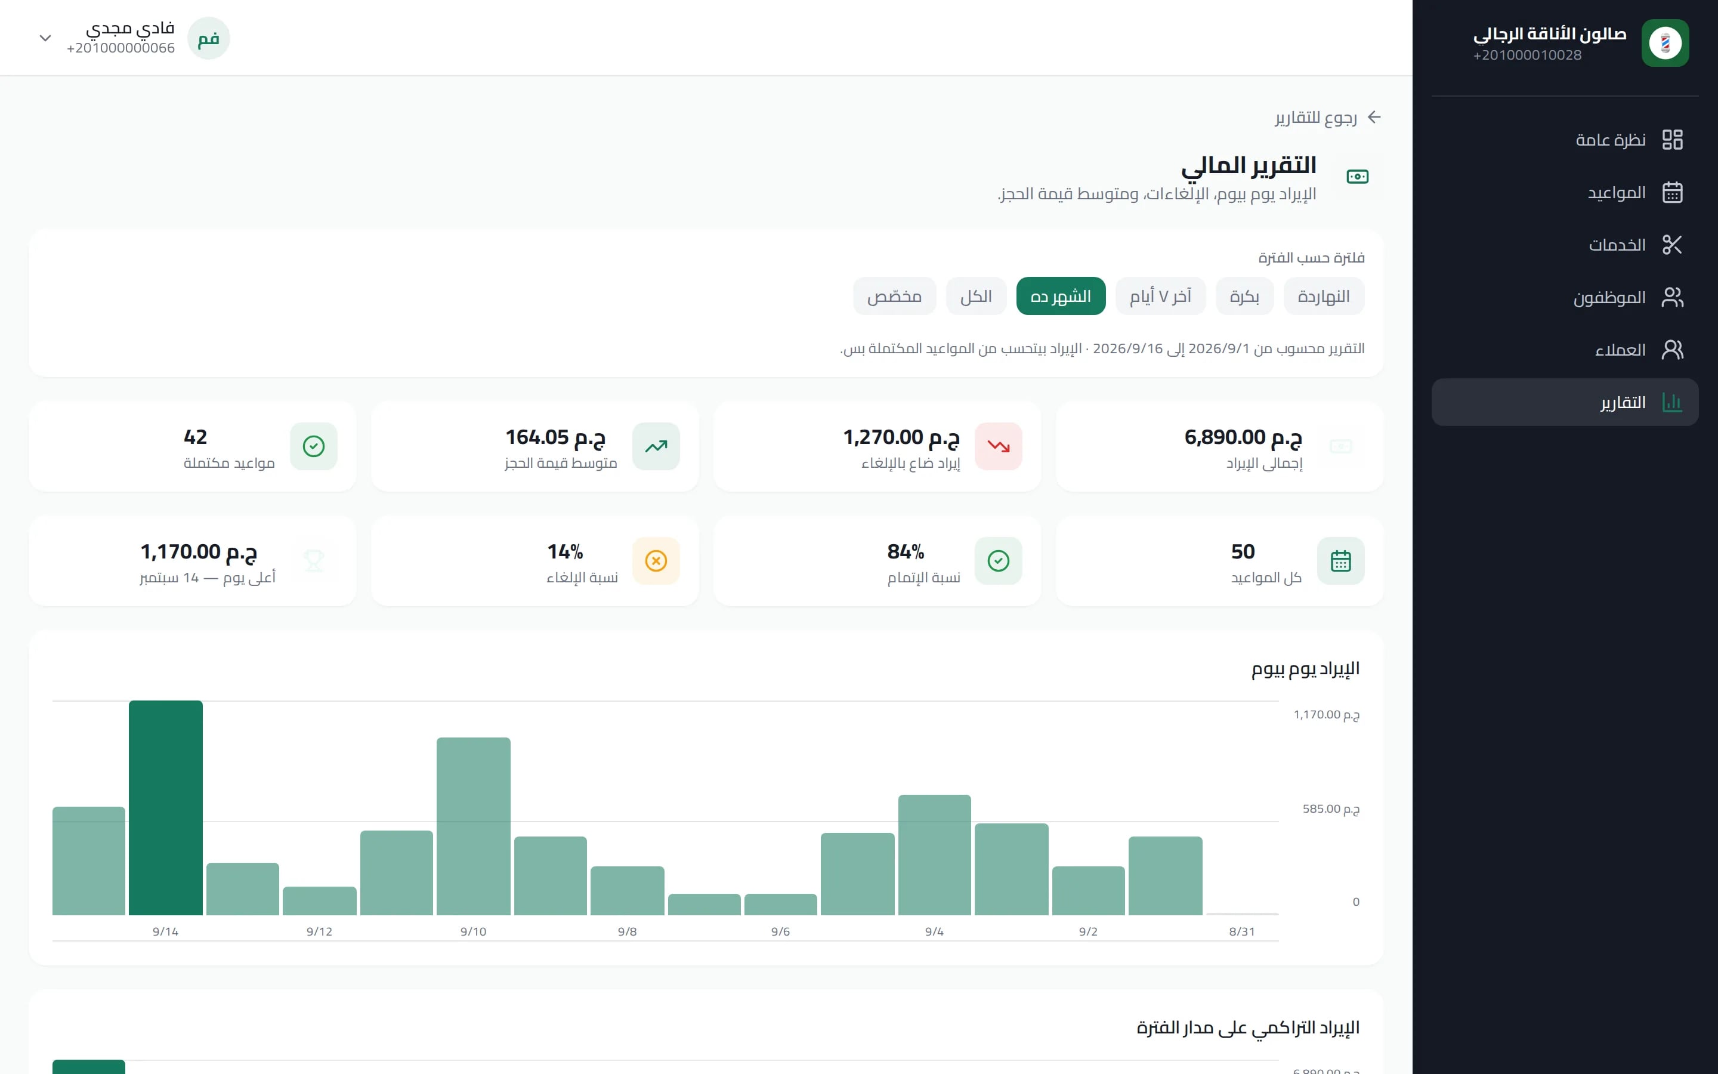The width and height of the screenshot is (1718, 1074).
Task: Click the check-circle icon for مواعيد مكتملة
Action: click(314, 446)
